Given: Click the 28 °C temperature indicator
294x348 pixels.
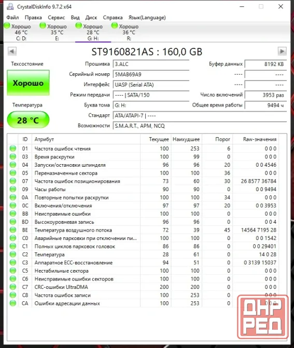Looking at the screenshot, I should pyautogui.click(x=28, y=120).
